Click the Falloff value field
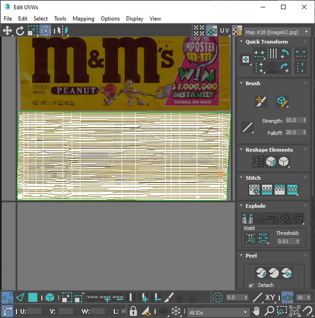315x318 pixels. (x=293, y=132)
